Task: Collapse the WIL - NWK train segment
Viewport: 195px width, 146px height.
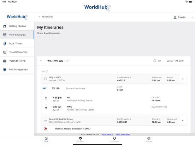Action: click(x=183, y=79)
